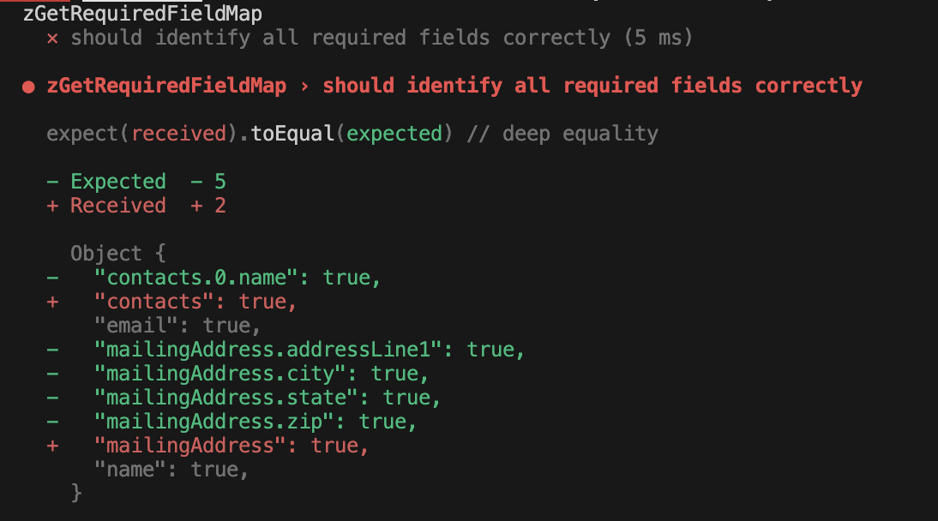Click the plus marker before "mailingAddress": true
The width and height of the screenshot is (938, 521).
point(52,446)
